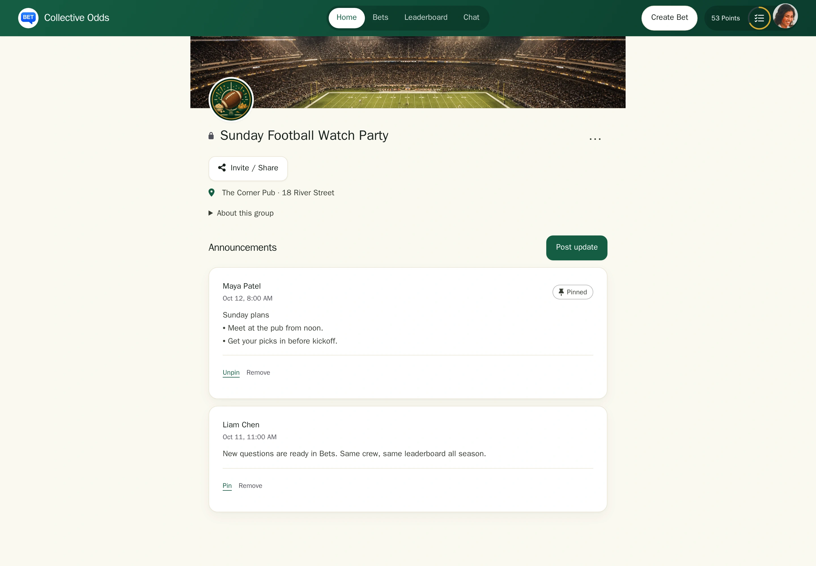This screenshot has width=816, height=566.
Task: Click the Oct 11, 11:00 AM timestamp
Action: (x=250, y=437)
